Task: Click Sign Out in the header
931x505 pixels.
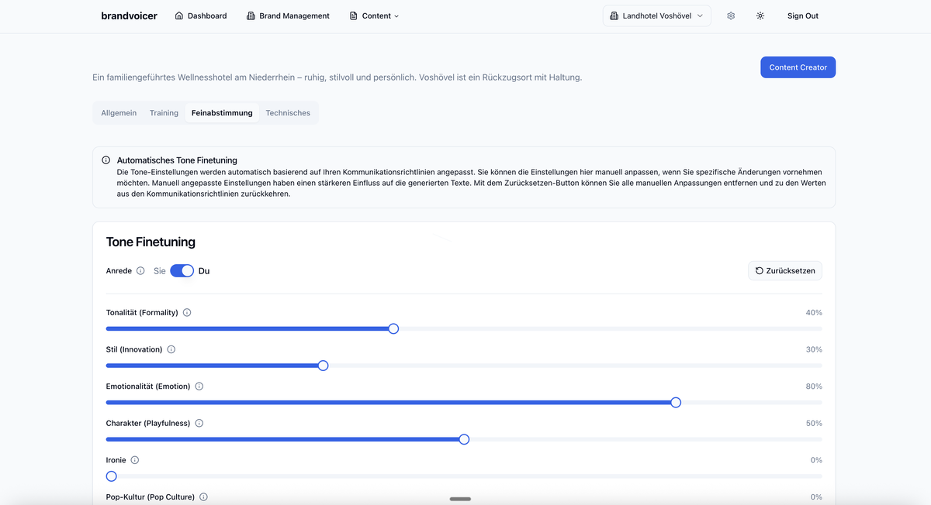Action: pos(802,15)
